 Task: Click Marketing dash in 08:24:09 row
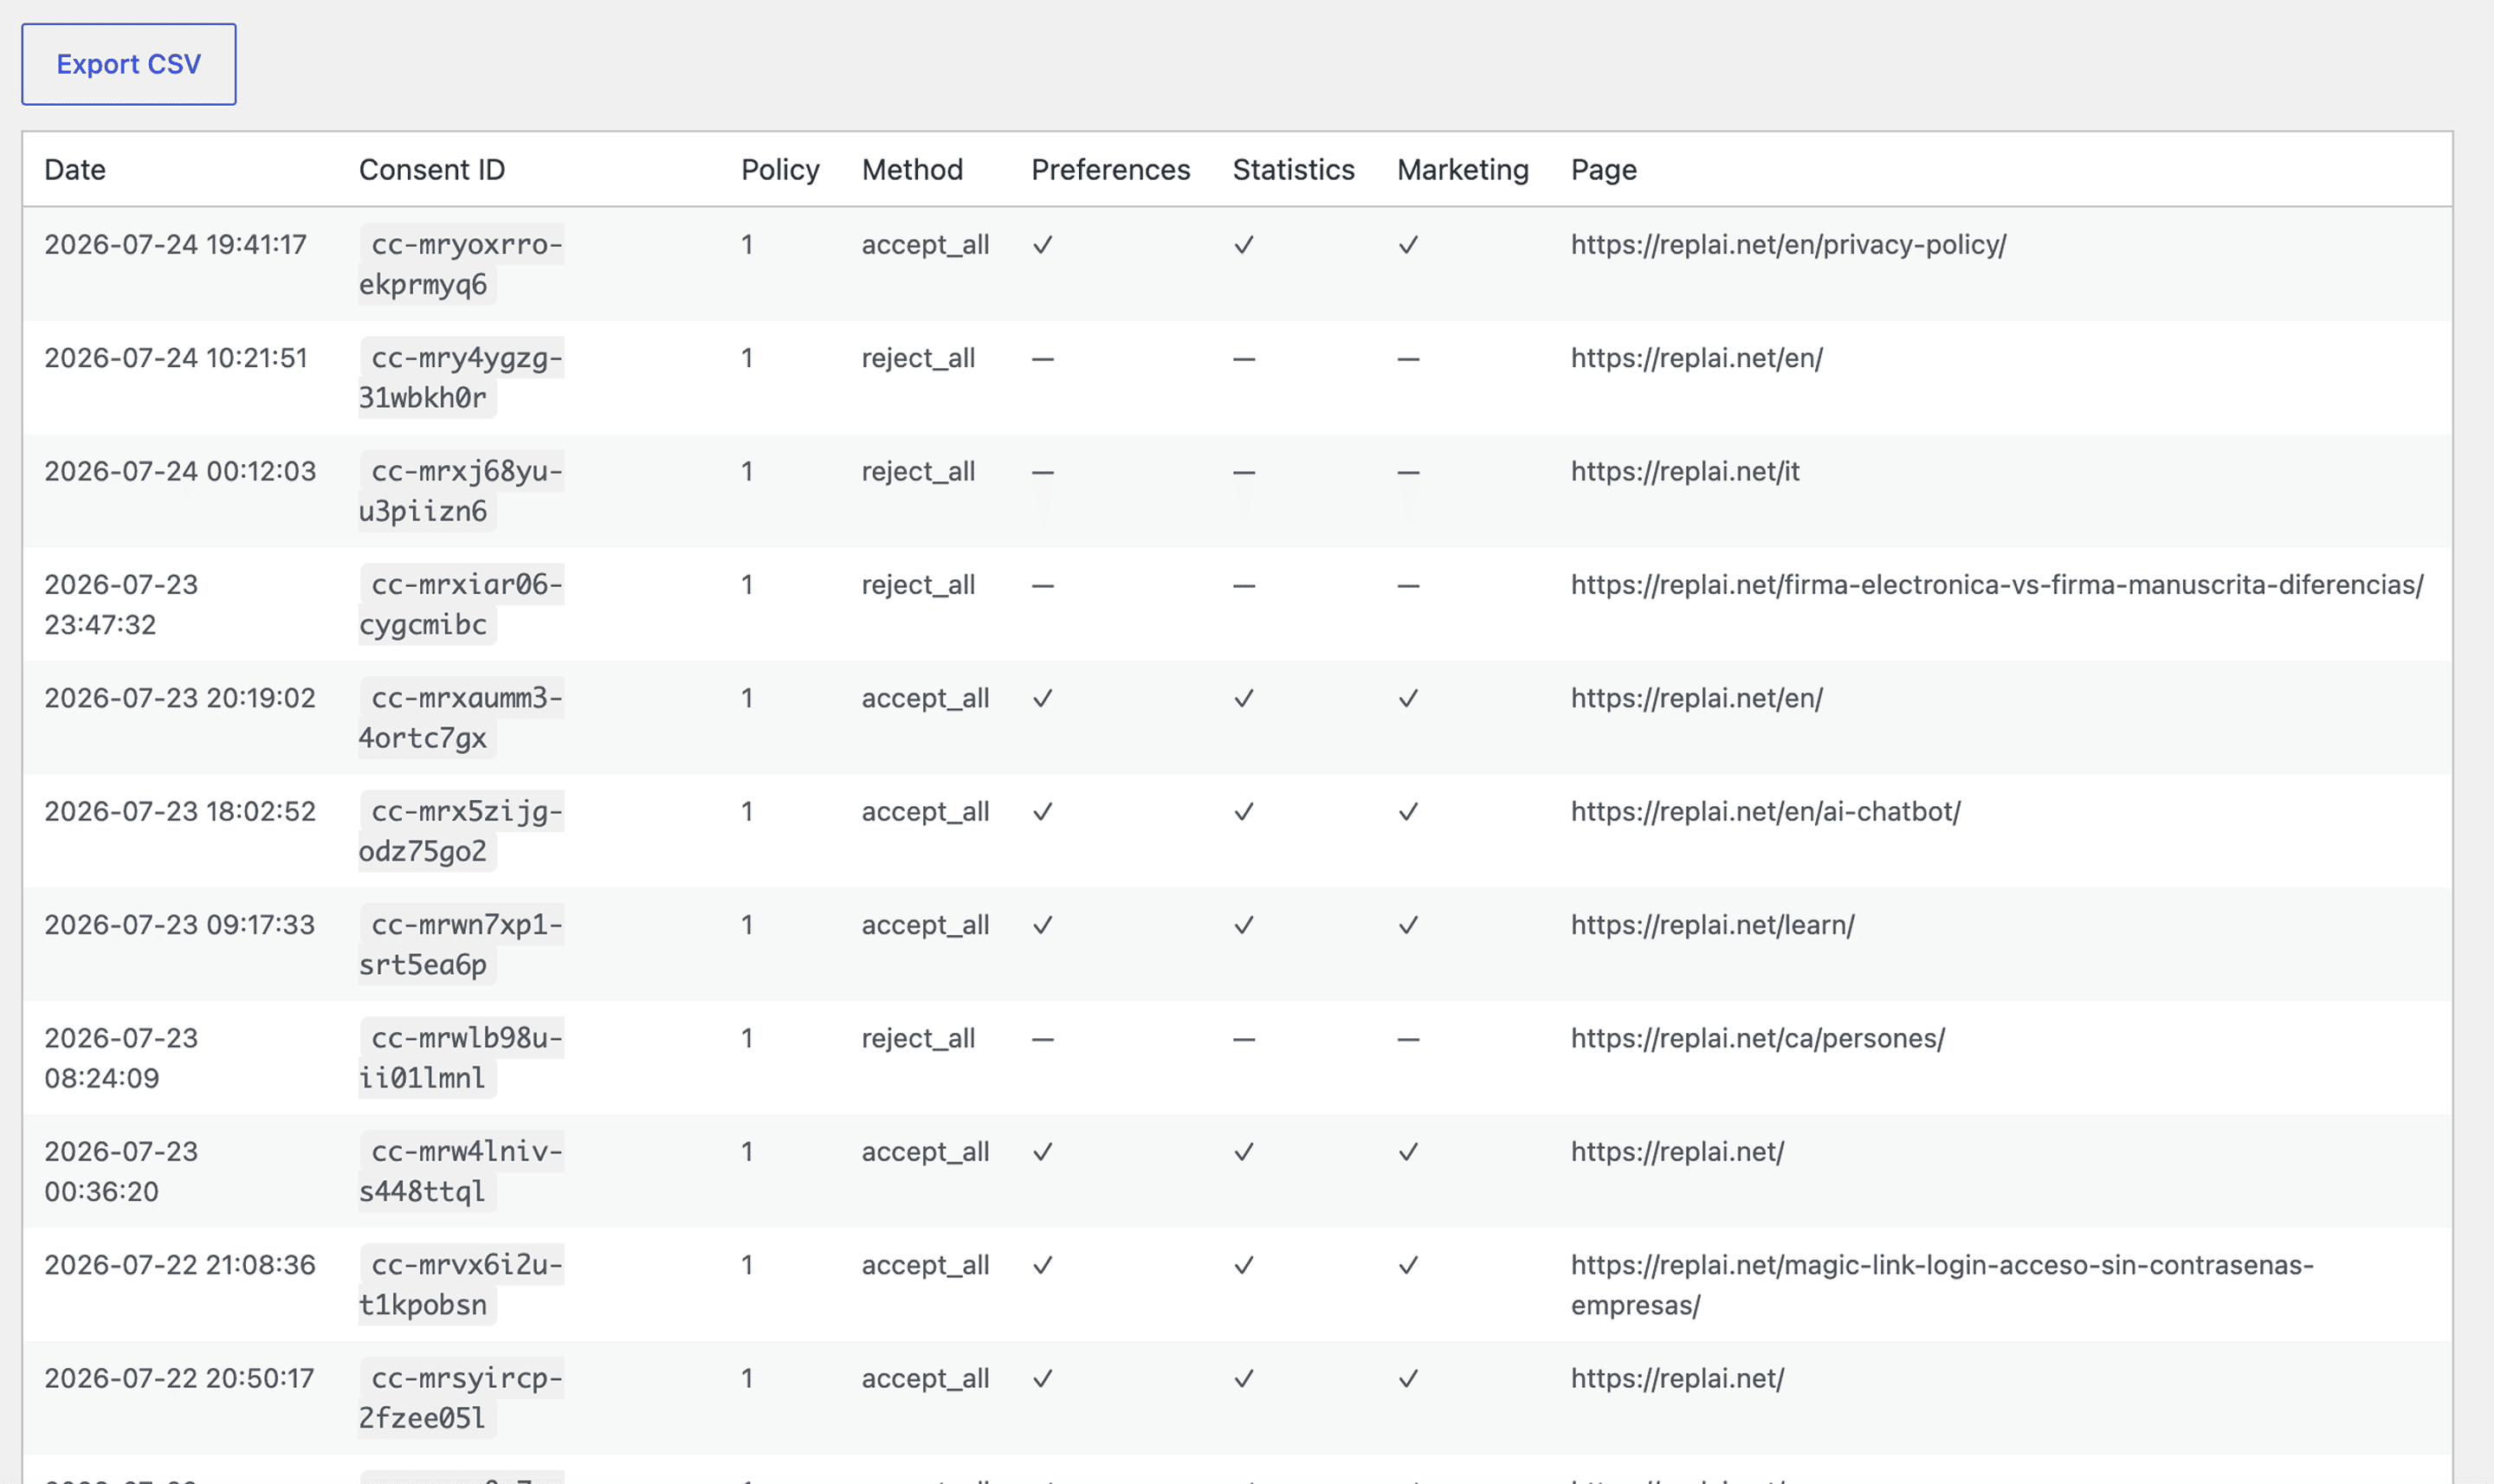[1408, 1039]
